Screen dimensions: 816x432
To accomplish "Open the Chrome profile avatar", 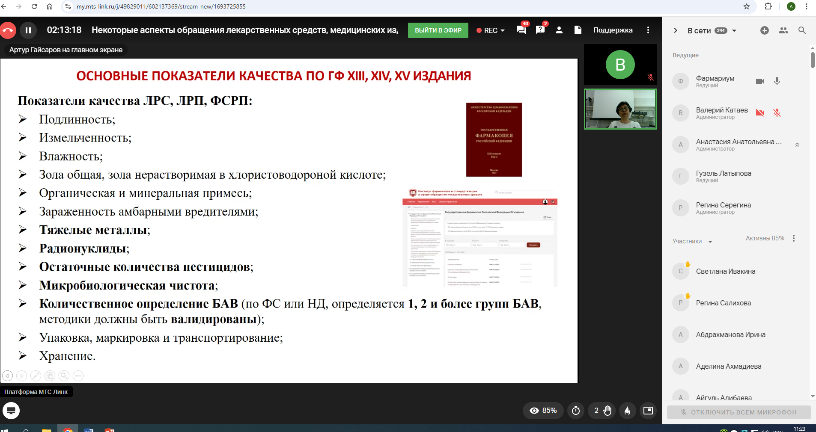I will click(791, 6).
